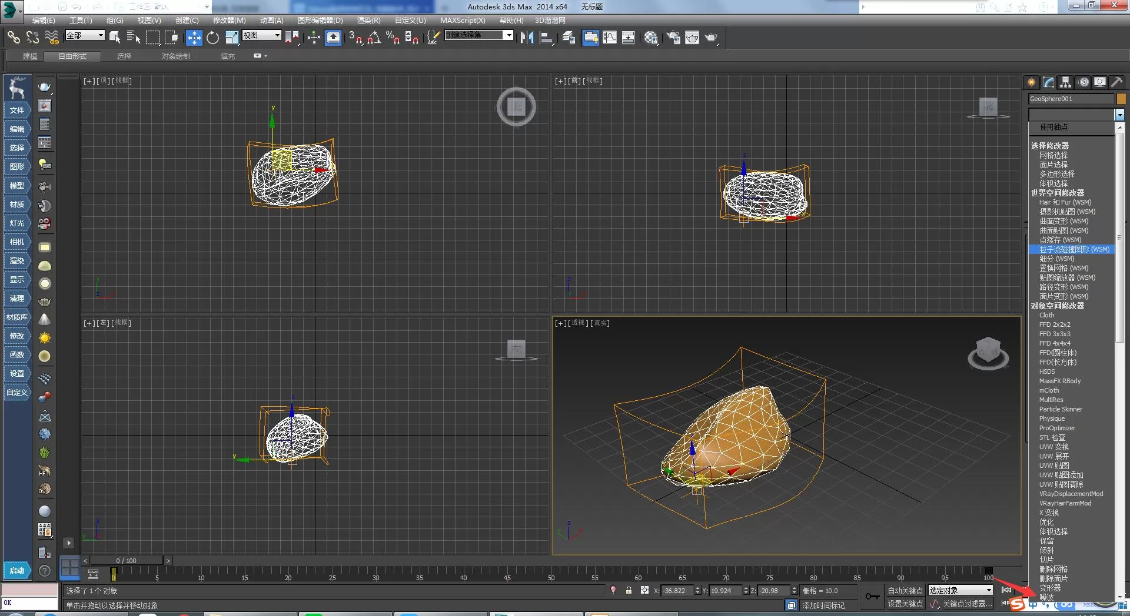Click the Mirror tool icon
The image size is (1130, 616).
[527, 37]
